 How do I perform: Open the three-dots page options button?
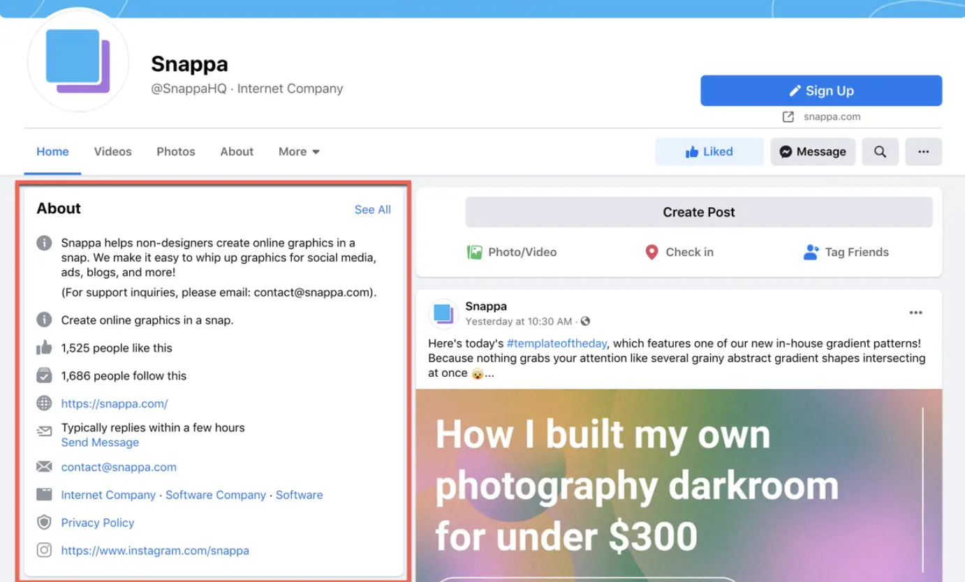click(923, 151)
